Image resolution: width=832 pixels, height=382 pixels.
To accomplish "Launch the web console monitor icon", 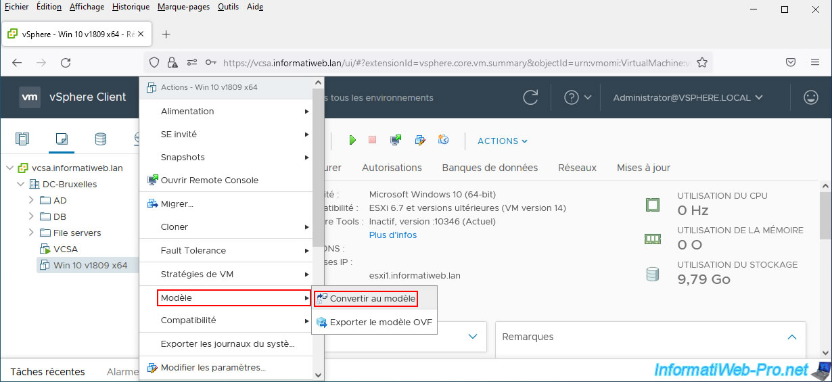I will 396,140.
